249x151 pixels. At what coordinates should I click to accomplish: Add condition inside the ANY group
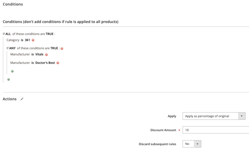point(12,71)
